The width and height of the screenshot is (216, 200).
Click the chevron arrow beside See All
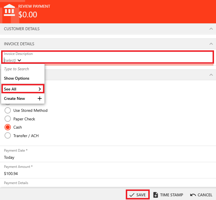tap(40, 89)
